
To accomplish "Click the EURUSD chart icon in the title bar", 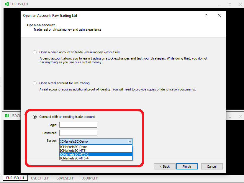I will tap(6, 4).
